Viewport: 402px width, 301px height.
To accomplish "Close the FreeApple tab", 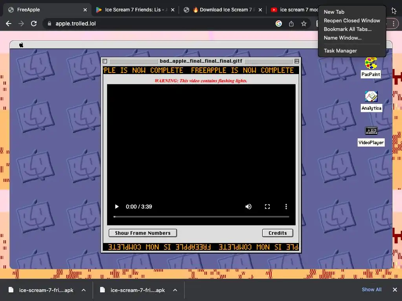I will coord(85,10).
